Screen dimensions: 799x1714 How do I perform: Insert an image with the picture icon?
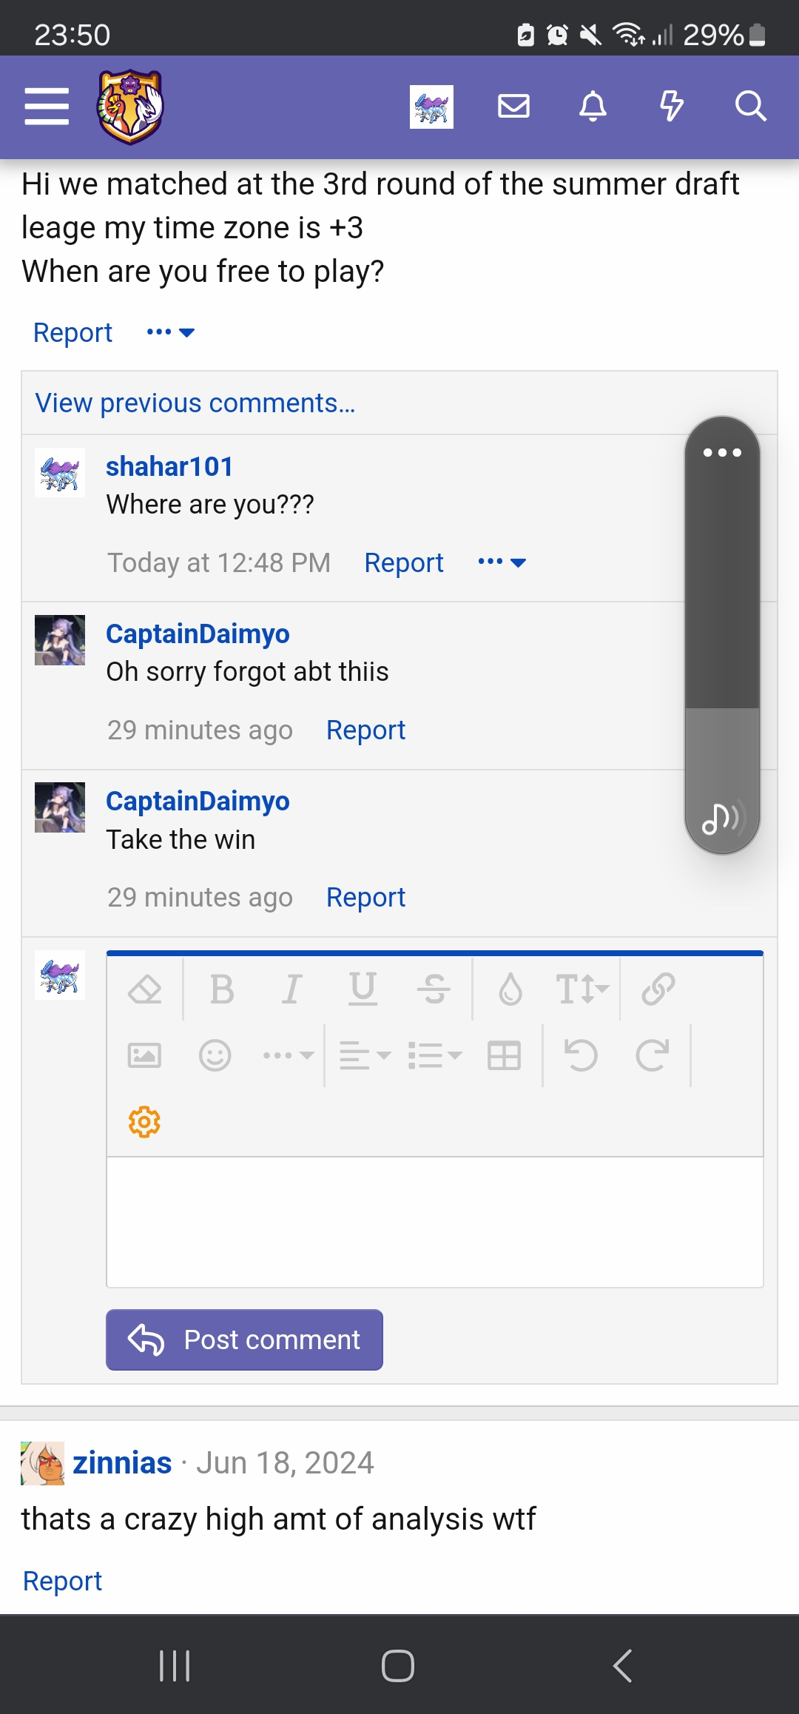pyautogui.click(x=144, y=1055)
